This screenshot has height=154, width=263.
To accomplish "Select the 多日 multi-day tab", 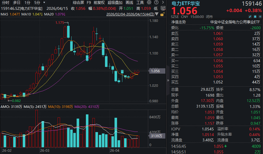I will (x=17, y=3).
